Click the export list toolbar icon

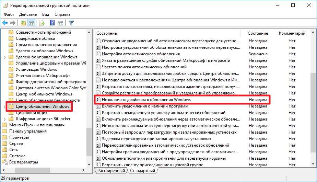tap(42, 23)
